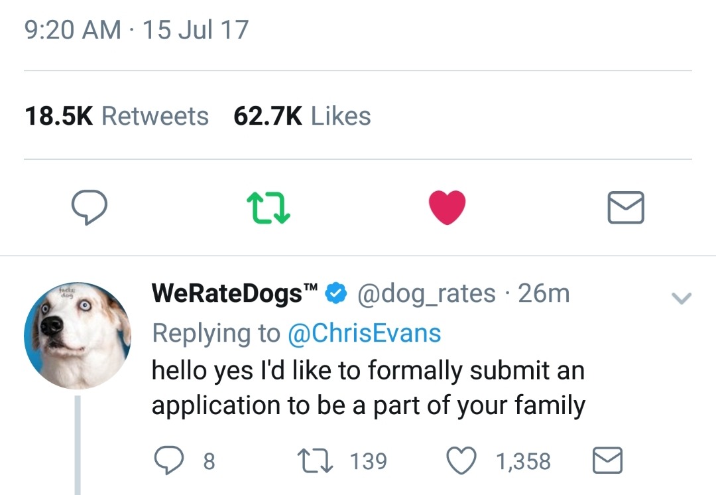Open the 26m timestamp on reply

click(544, 293)
